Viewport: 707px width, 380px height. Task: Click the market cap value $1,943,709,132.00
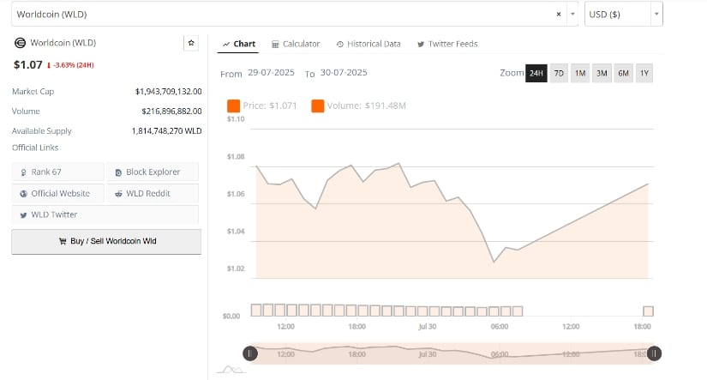pyautogui.click(x=168, y=91)
